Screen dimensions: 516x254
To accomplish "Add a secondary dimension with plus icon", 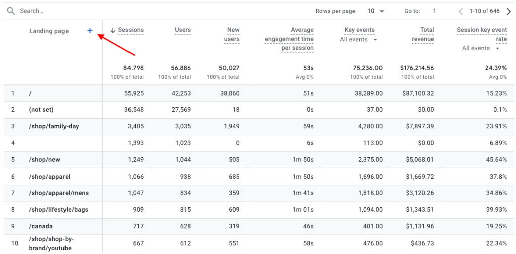I will [90, 31].
